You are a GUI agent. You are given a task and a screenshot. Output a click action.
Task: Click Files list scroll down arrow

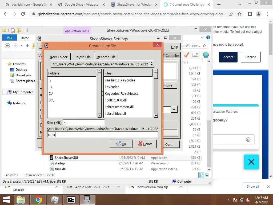coord(156,116)
